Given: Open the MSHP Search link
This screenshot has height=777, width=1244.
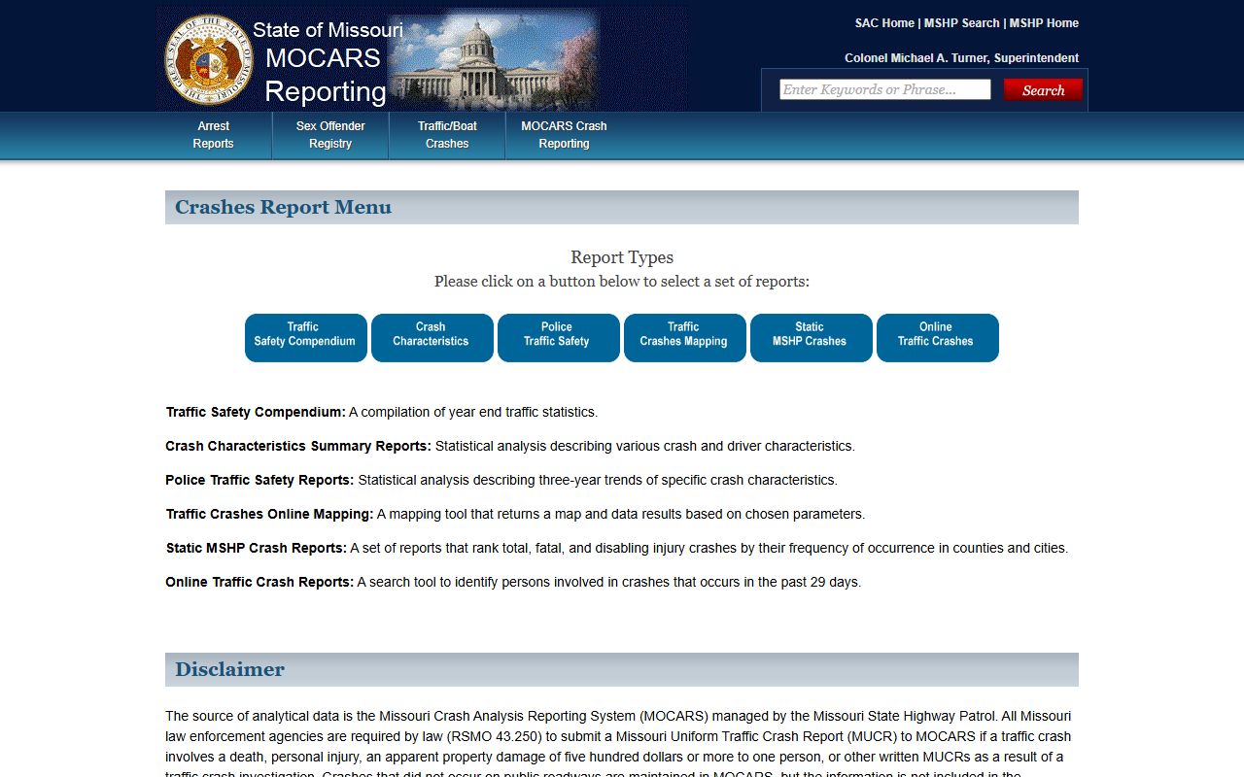Looking at the screenshot, I should [961, 23].
